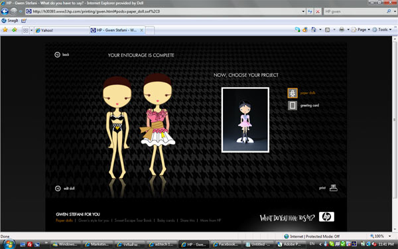
Task: Click the HP logo
Action: coord(326,216)
